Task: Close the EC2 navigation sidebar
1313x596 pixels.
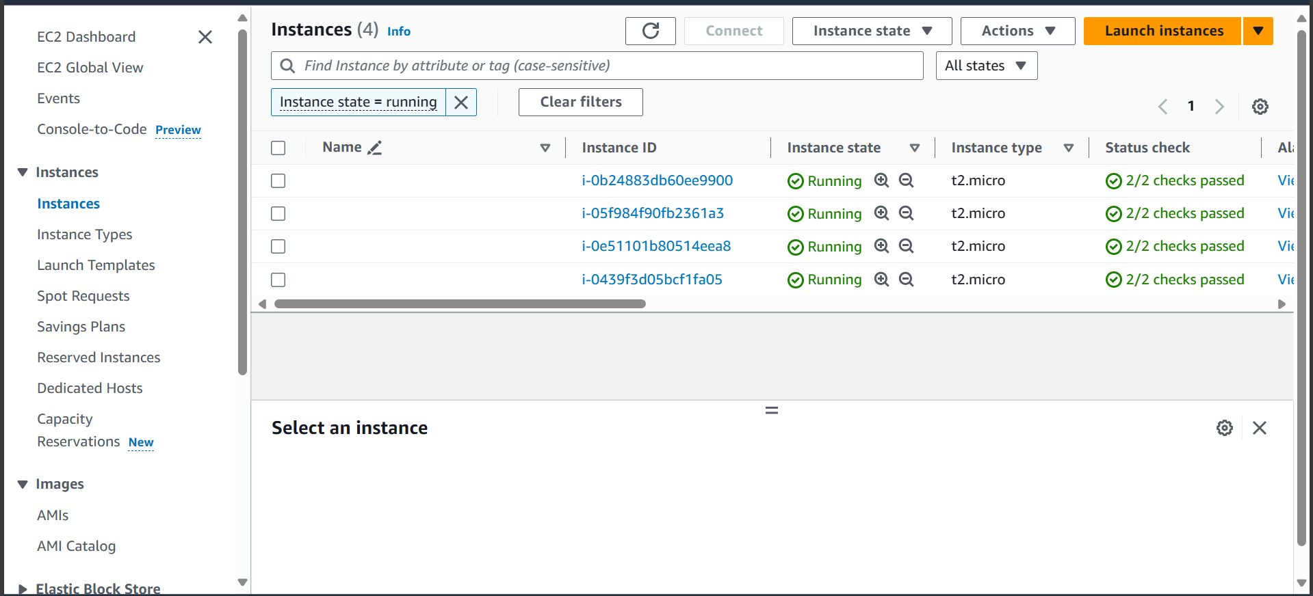Action: (205, 37)
